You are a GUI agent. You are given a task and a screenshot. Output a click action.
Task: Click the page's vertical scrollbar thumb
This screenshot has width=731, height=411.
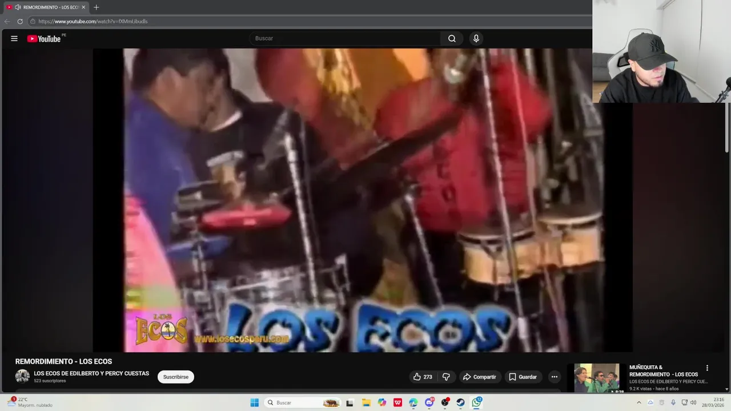727,128
